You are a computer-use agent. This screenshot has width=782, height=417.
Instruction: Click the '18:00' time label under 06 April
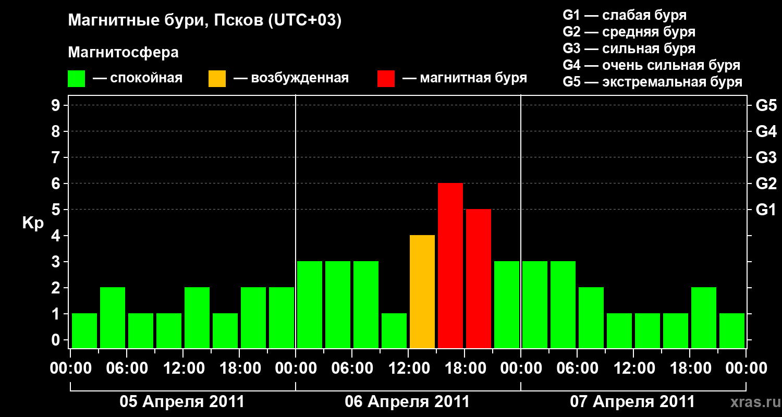[x=465, y=369]
